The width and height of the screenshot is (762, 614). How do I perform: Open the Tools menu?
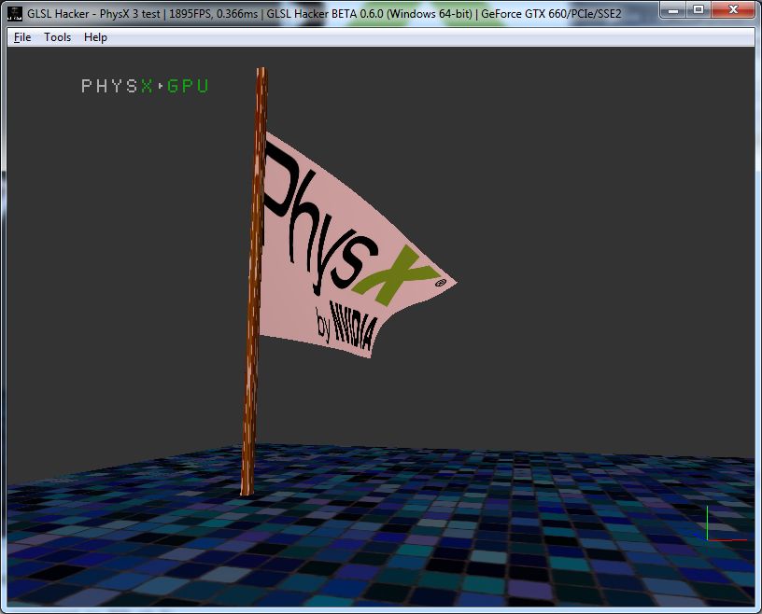pyautogui.click(x=57, y=37)
